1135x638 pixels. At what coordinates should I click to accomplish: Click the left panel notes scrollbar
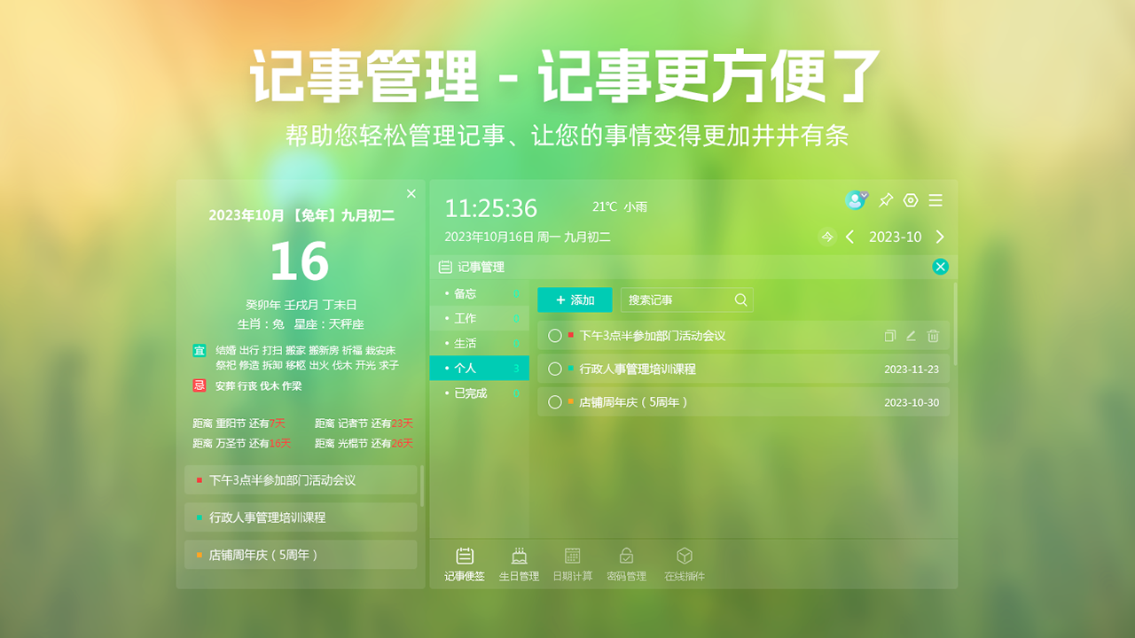[422, 486]
